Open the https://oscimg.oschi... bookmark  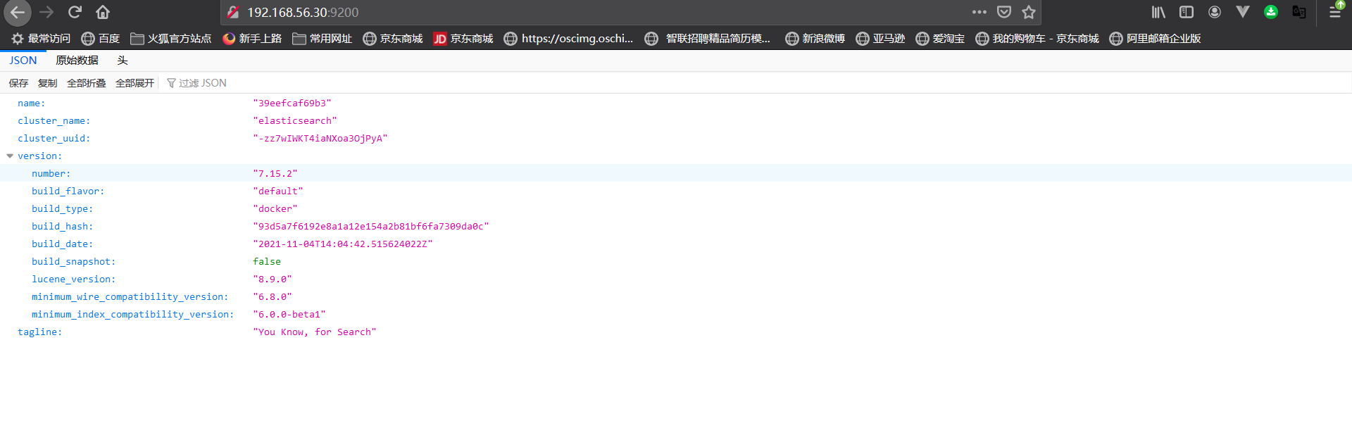(x=569, y=39)
